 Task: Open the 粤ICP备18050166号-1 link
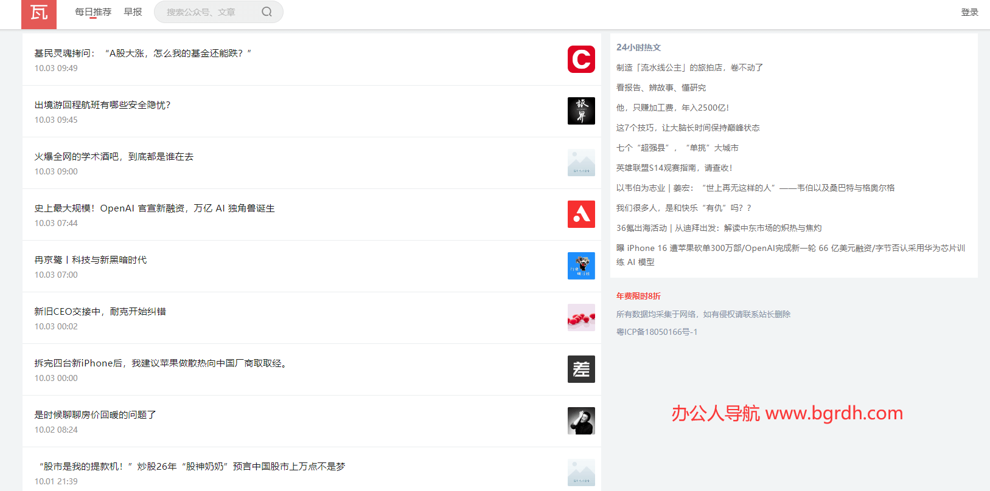[x=657, y=332]
